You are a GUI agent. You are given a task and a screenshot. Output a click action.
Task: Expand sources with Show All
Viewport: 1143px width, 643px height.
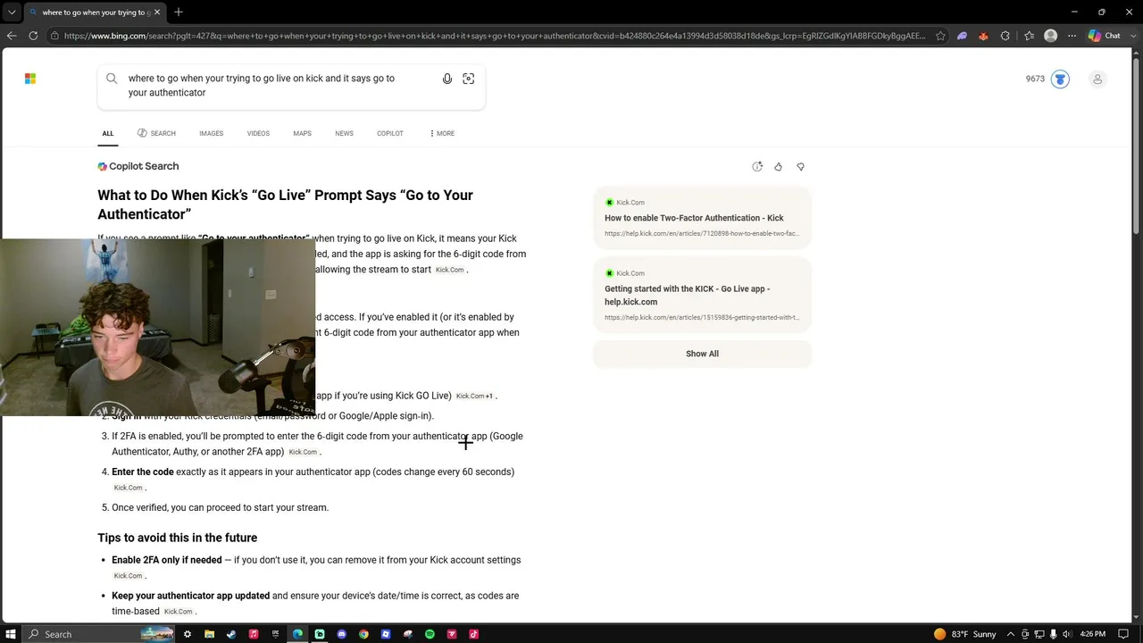click(x=702, y=354)
